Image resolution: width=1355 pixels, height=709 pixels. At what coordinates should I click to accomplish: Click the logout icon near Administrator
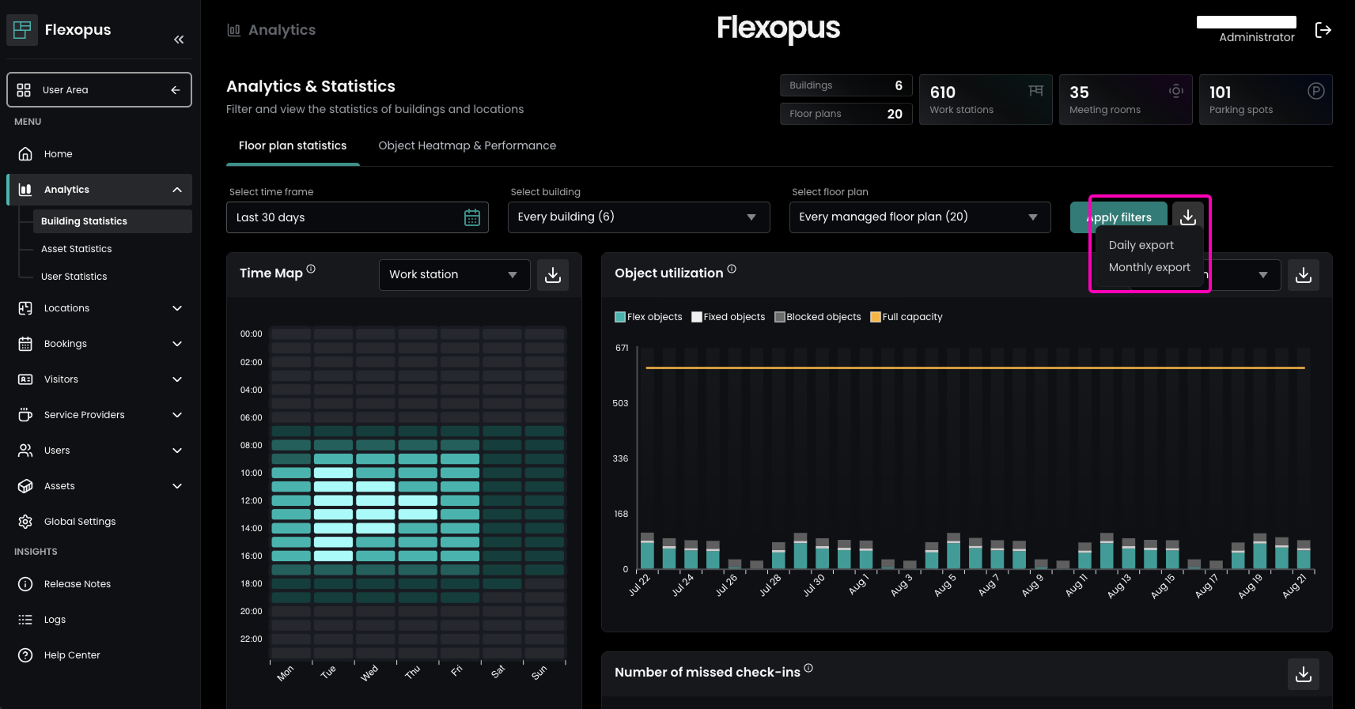(1323, 30)
